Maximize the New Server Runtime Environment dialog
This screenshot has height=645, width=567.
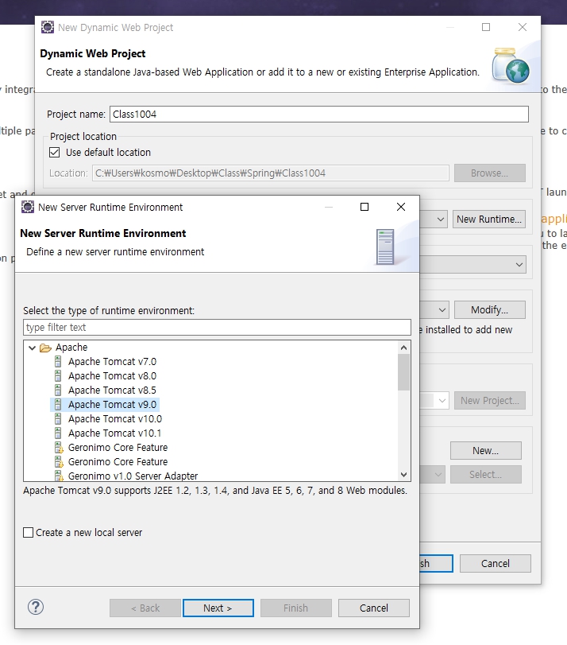point(364,207)
